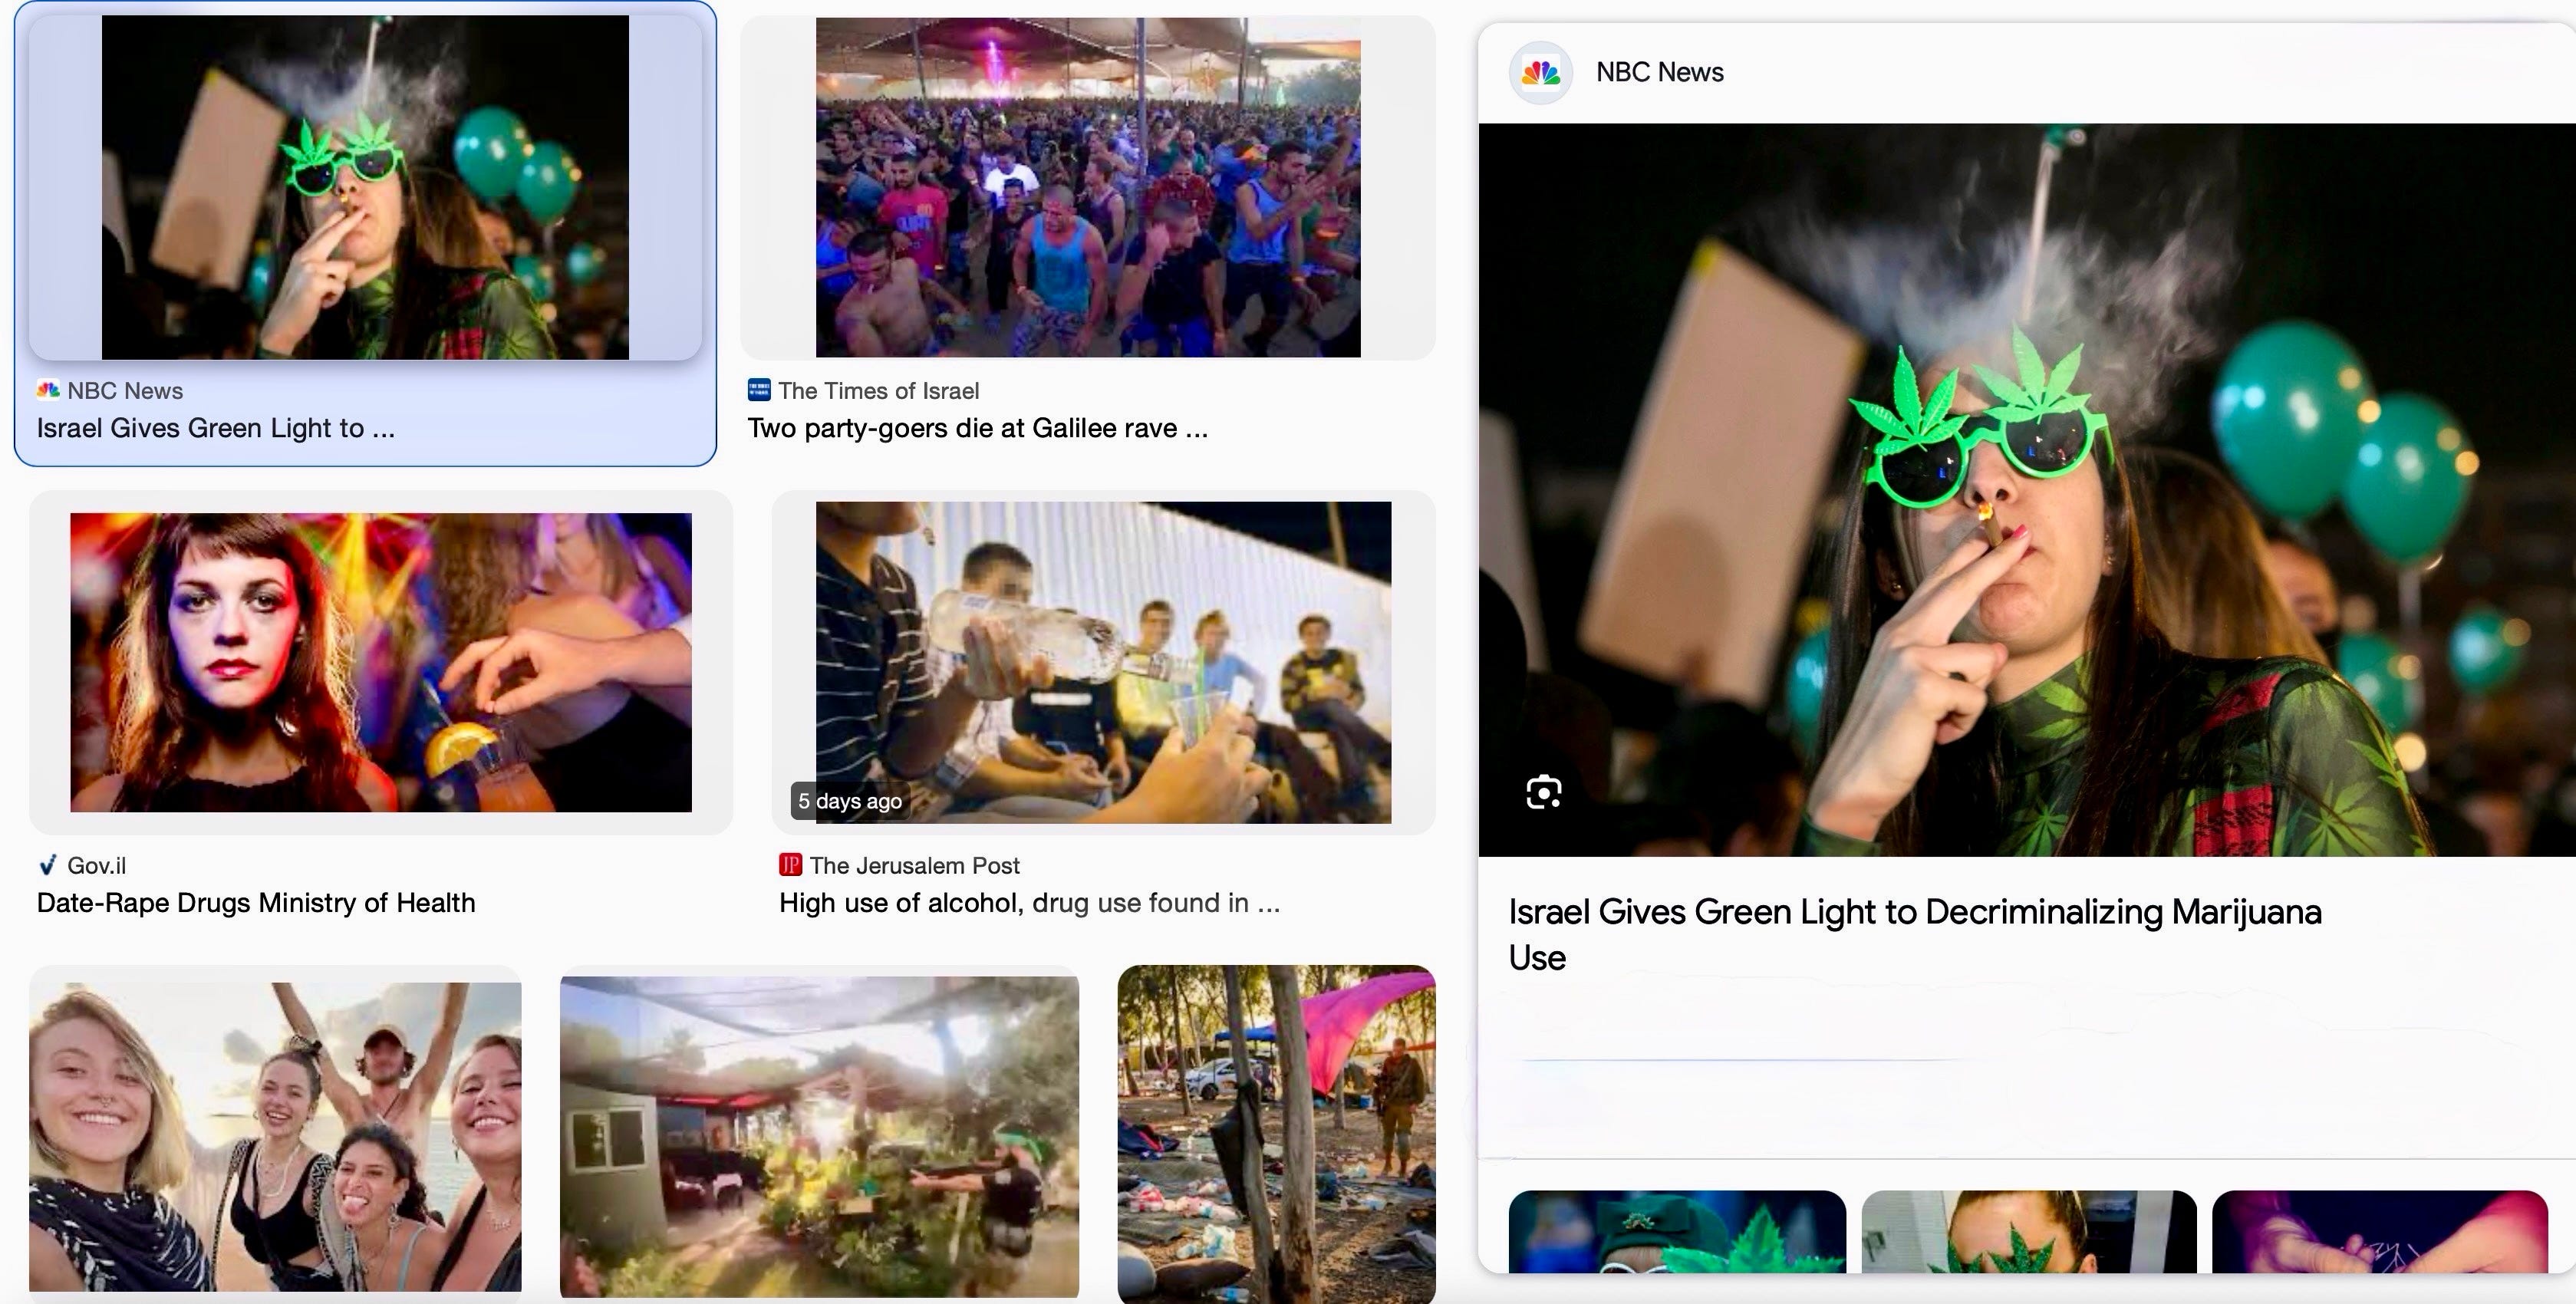The width and height of the screenshot is (2576, 1304).
Task: Select the red-haired woman with cocktail thumbnail
Action: (380, 662)
